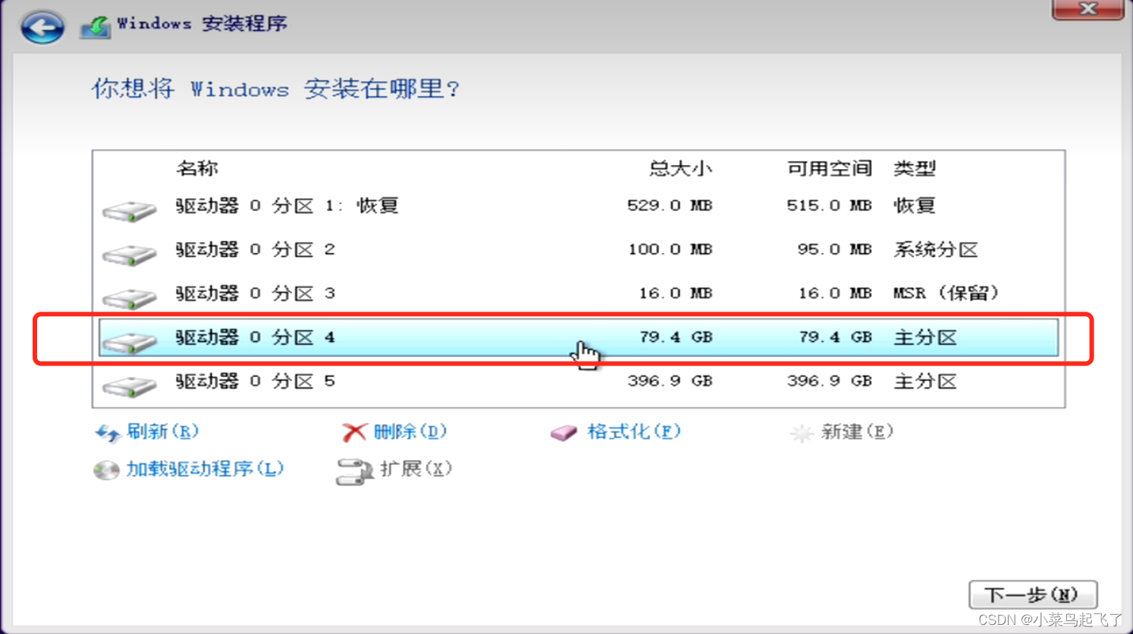The height and width of the screenshot is (634, 1133).
Task: Click the 主分区 type cell of partition 5
Action: [925, 381]
